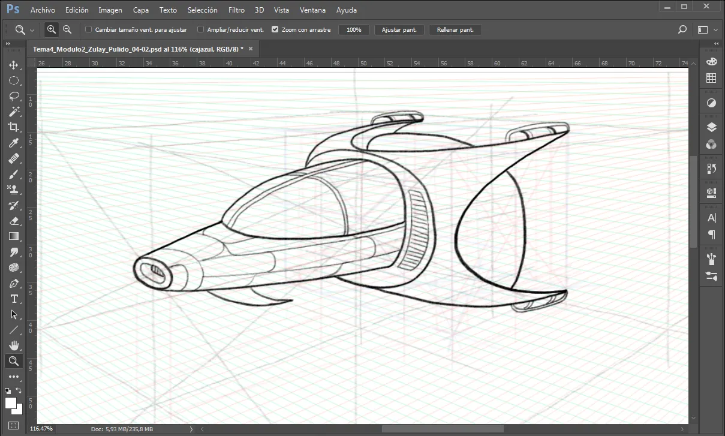Select the Eraser tool
Screen dimensions: 725x436
click(x=13, y=221)
